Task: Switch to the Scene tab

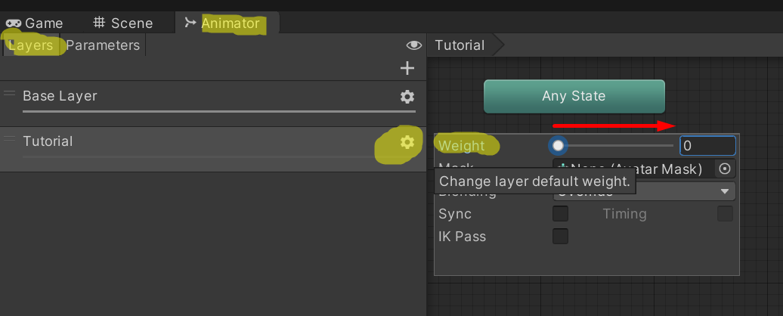Action: click(123, 23)
